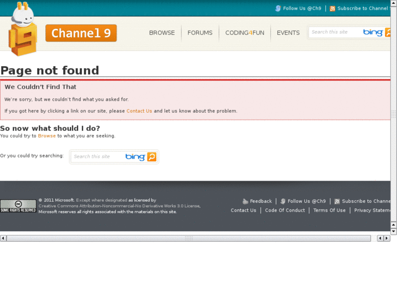
Task: Click the horizontal scrollbar thumb
Action: click(x=189, y=238)
